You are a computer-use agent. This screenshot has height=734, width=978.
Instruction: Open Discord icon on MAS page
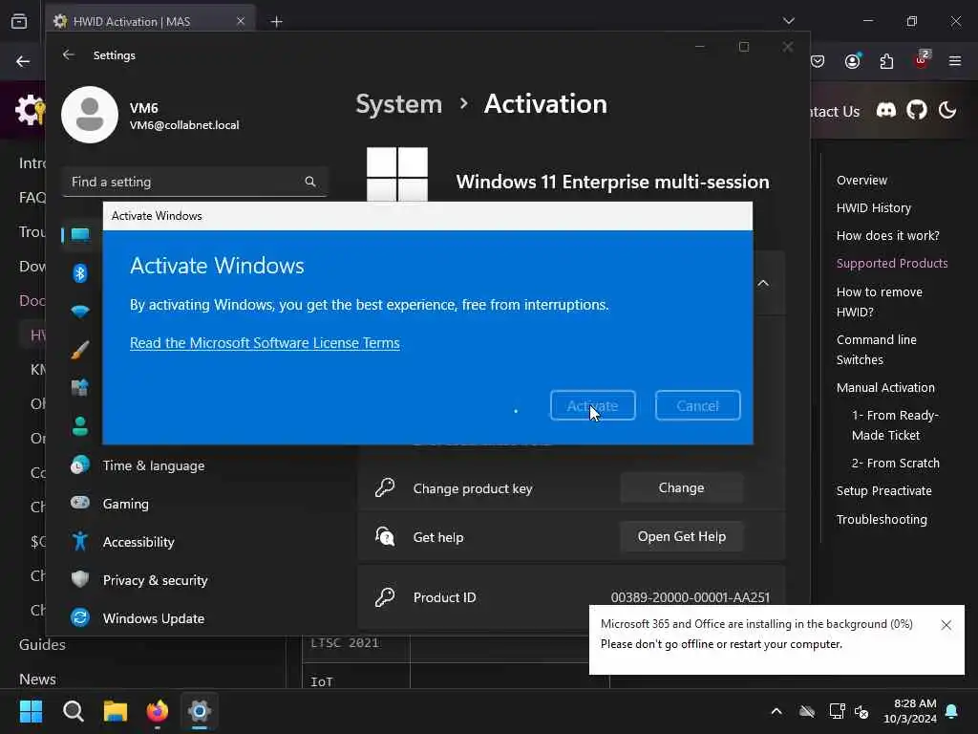tap(886, 111)
